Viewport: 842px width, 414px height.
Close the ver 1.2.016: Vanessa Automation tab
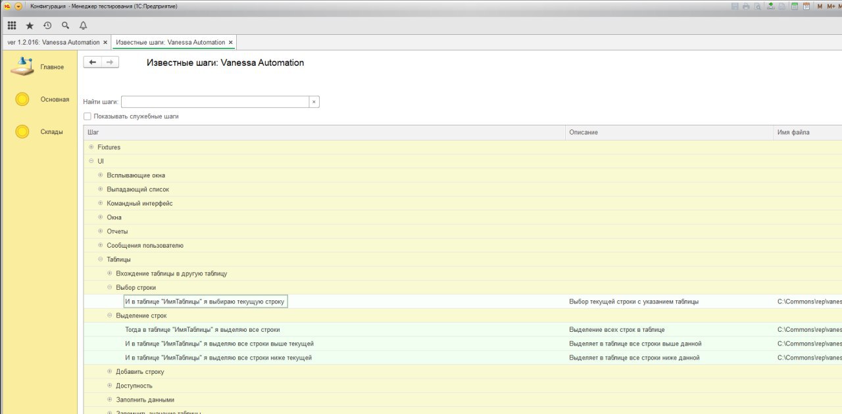[105, 42]
